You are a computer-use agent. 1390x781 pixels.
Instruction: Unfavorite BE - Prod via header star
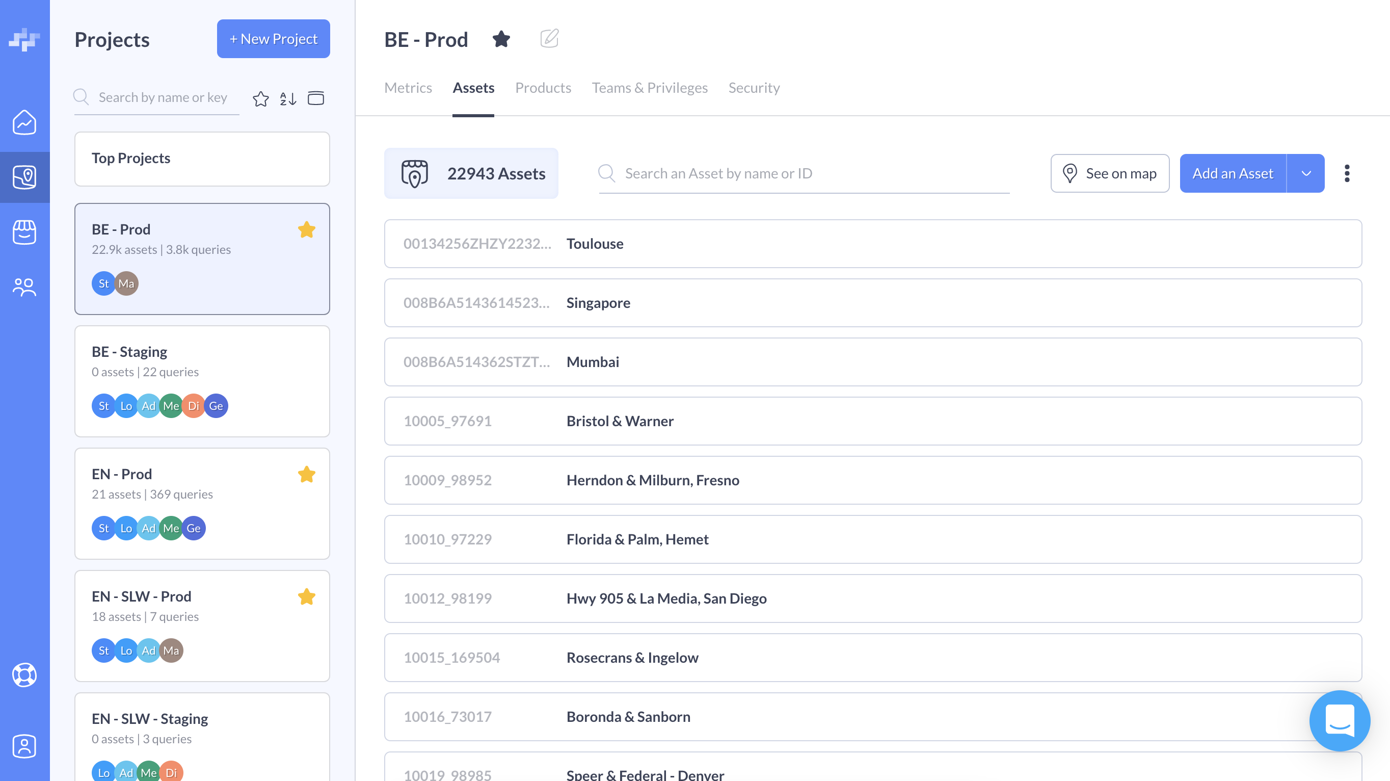501,39
